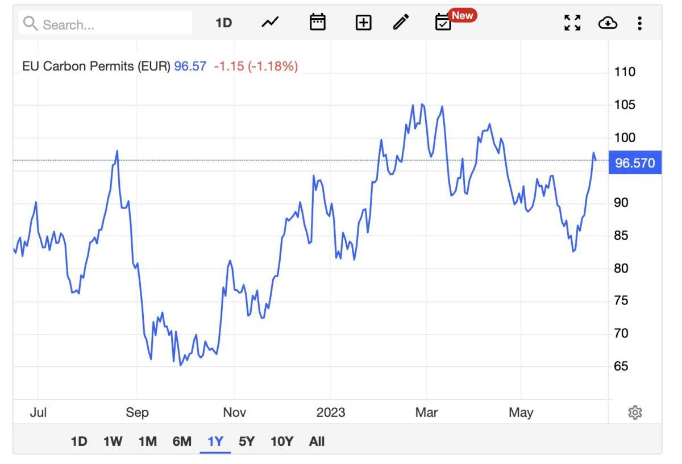Click the EU Carbon Permits (EUR) label
The width and height of the screenshot is (682, 464).
(96, 66)
